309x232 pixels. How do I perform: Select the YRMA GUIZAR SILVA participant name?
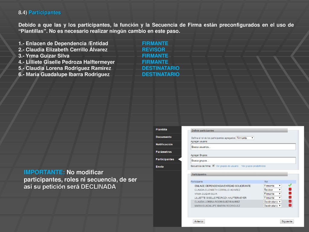click(206, 194)
